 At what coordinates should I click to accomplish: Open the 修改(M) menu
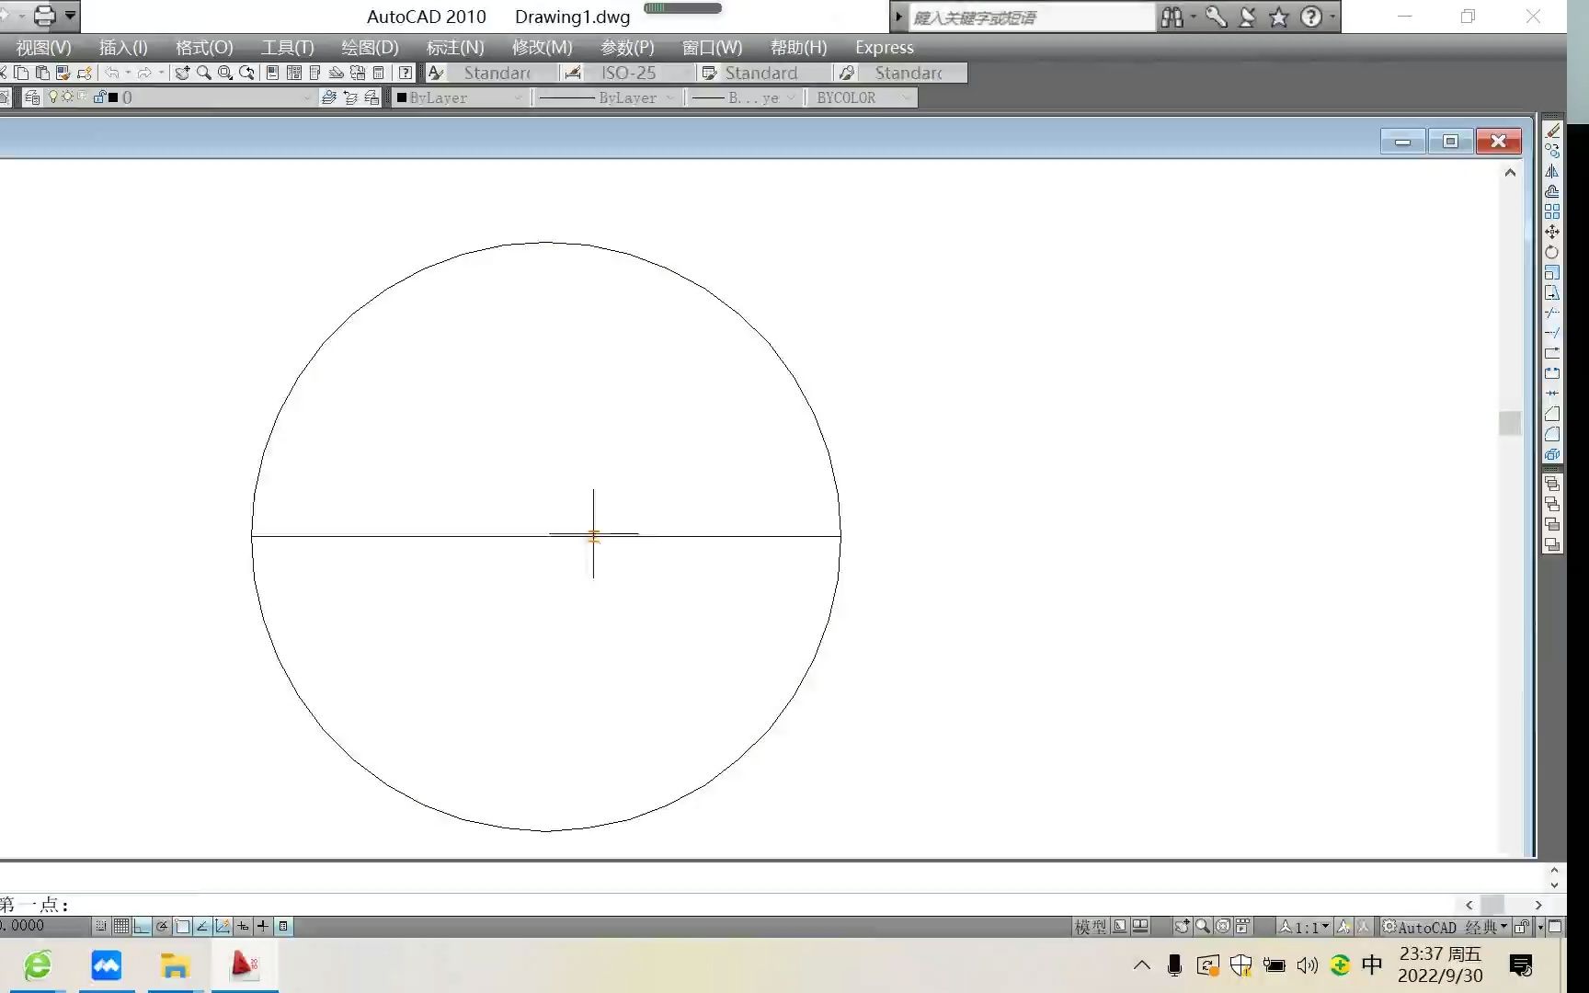[542, 47]
